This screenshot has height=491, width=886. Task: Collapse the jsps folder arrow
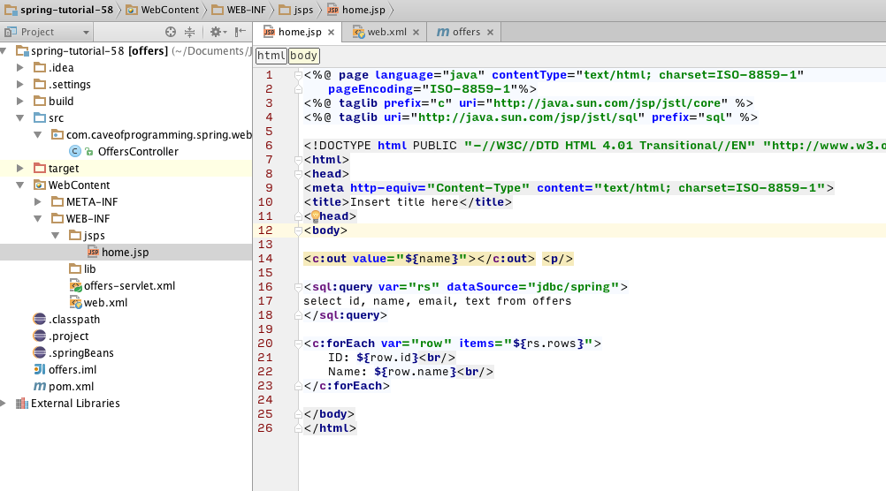[x=56, y=235]
